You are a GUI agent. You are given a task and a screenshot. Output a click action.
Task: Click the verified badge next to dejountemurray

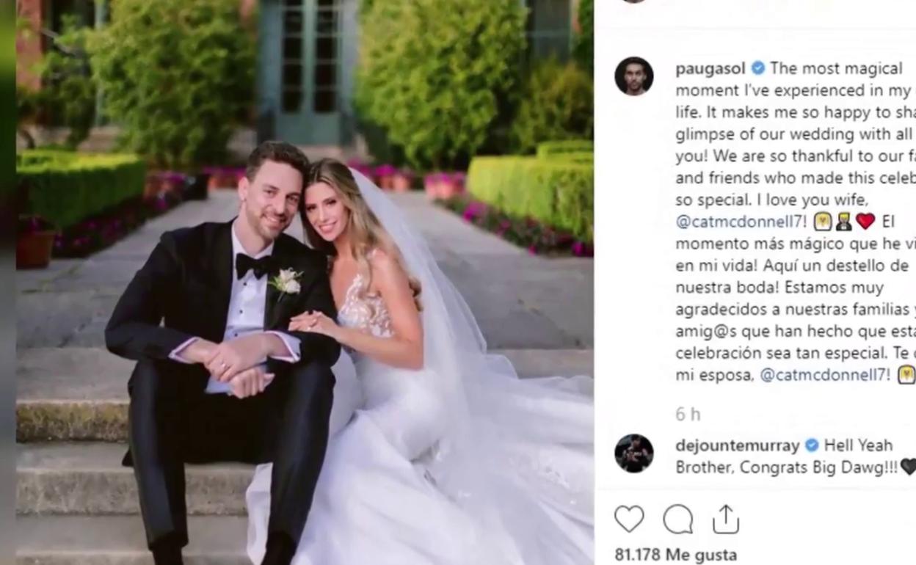pos(811,445)
